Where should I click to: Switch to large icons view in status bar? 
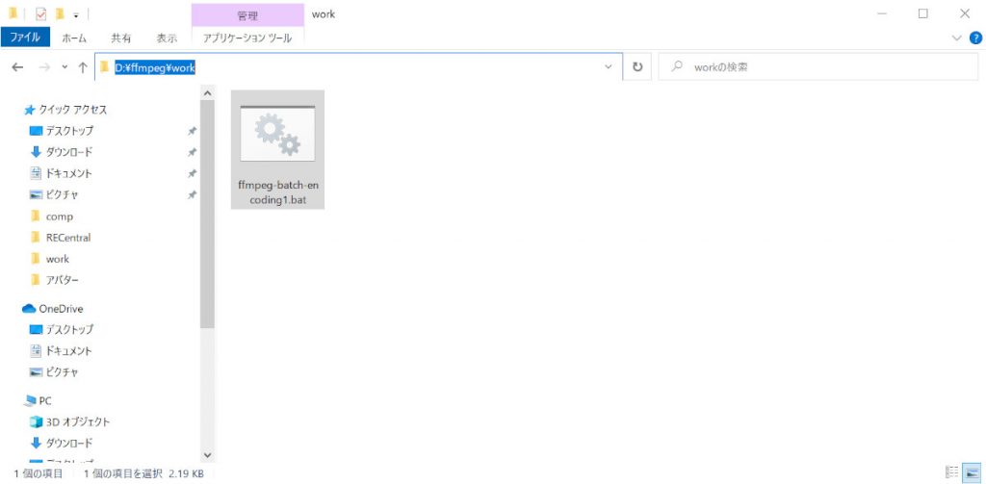tap(971, 472)
